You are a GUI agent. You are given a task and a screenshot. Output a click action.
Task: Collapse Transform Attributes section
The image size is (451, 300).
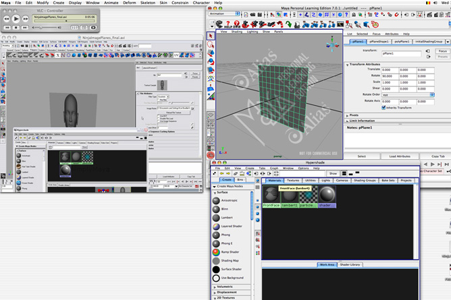tap(348, 65)
